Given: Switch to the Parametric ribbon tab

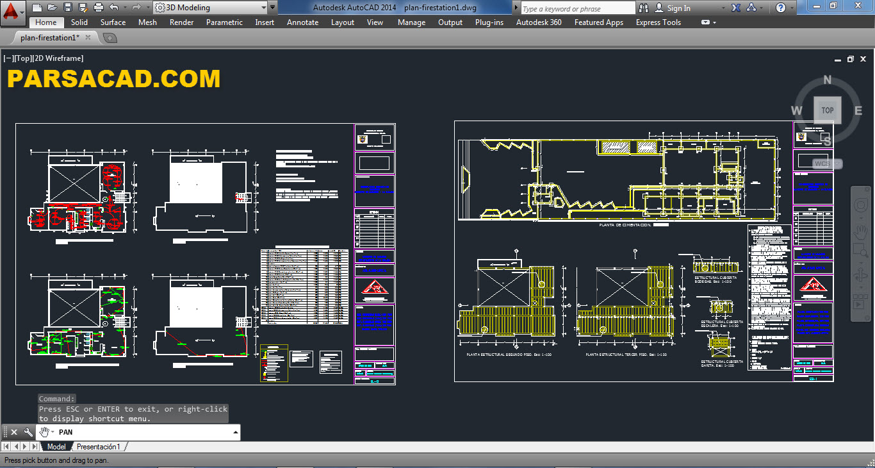Looking at the screenshot, I should tap(224, 22).
